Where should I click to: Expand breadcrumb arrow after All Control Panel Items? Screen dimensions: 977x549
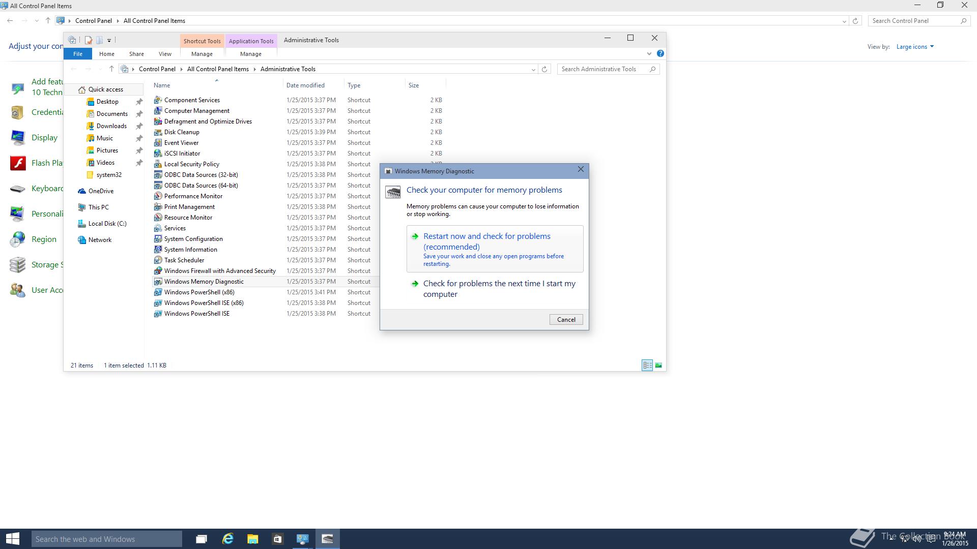[x=254, y=69]
